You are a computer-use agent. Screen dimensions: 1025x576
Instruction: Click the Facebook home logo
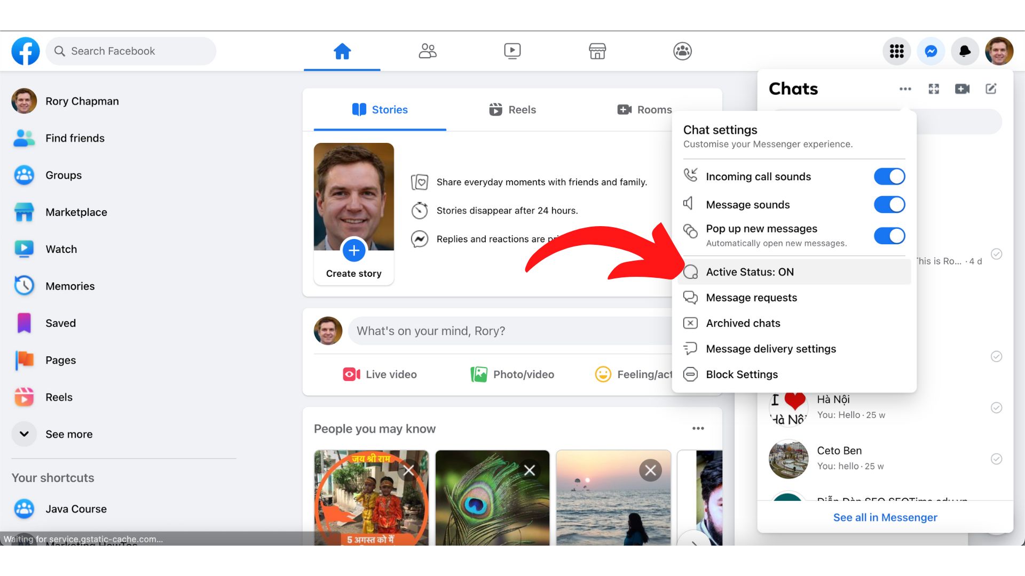coord(25,51)
